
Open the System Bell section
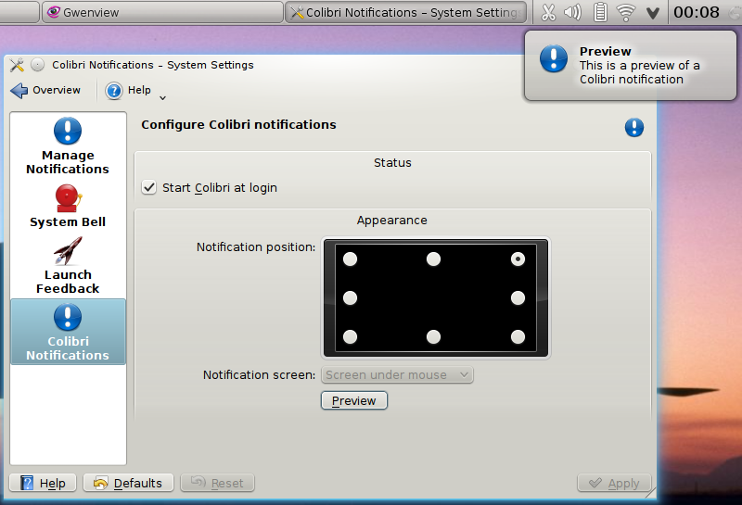click(x=68, y=206)
